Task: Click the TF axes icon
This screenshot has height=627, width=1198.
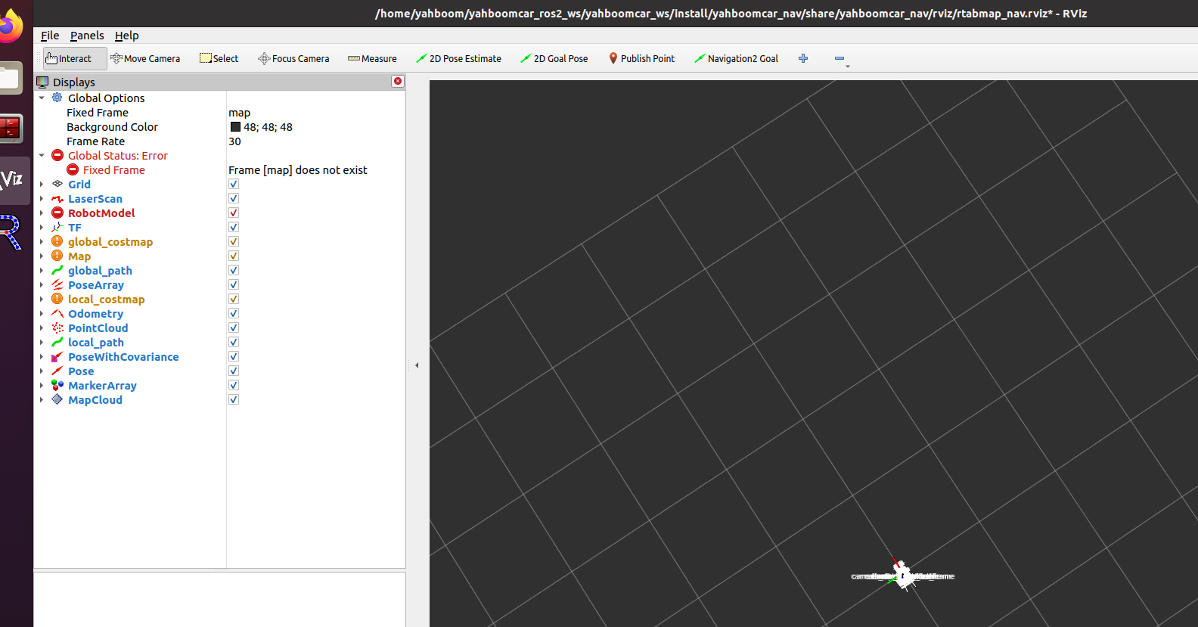Action: [x=57, y=227]
